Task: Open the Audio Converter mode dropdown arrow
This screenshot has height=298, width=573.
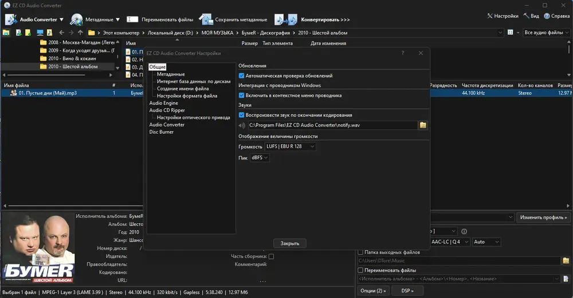Action: click(61, 19)
